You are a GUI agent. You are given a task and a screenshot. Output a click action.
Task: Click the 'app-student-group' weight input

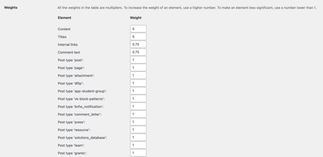point(138,91)
